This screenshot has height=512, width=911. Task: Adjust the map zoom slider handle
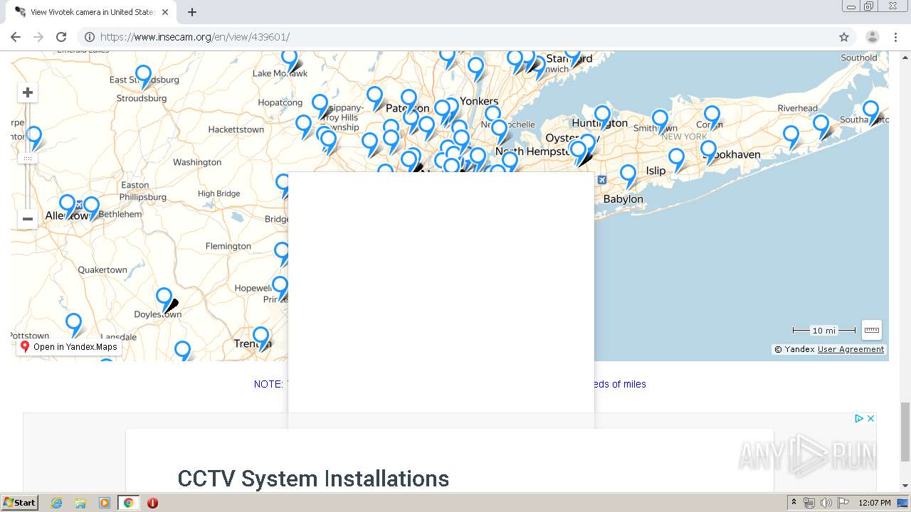(x=28, y=159)
